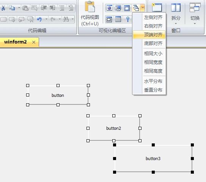206x182 pixels.
Task: Open the redo history dropdown arrow
Action: (60, 19)
